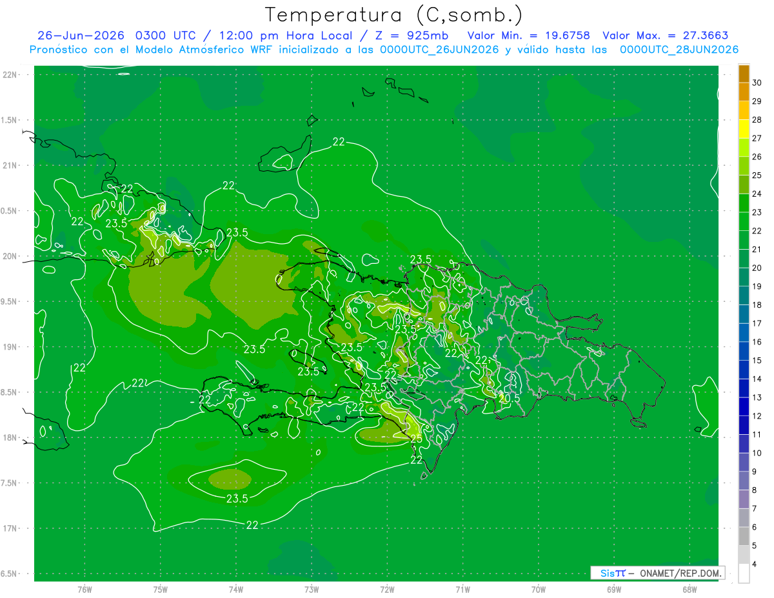
Task: Select the gray legend band between 5 and 6
Action: [x=744, y=536]
